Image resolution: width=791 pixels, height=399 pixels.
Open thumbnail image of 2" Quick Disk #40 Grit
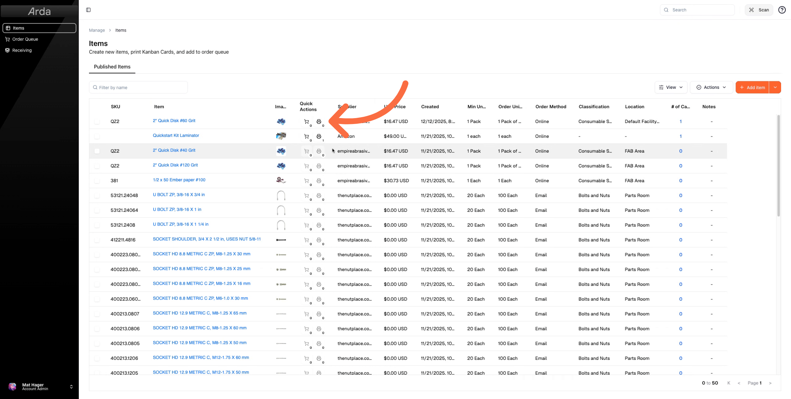coord(281,151)
